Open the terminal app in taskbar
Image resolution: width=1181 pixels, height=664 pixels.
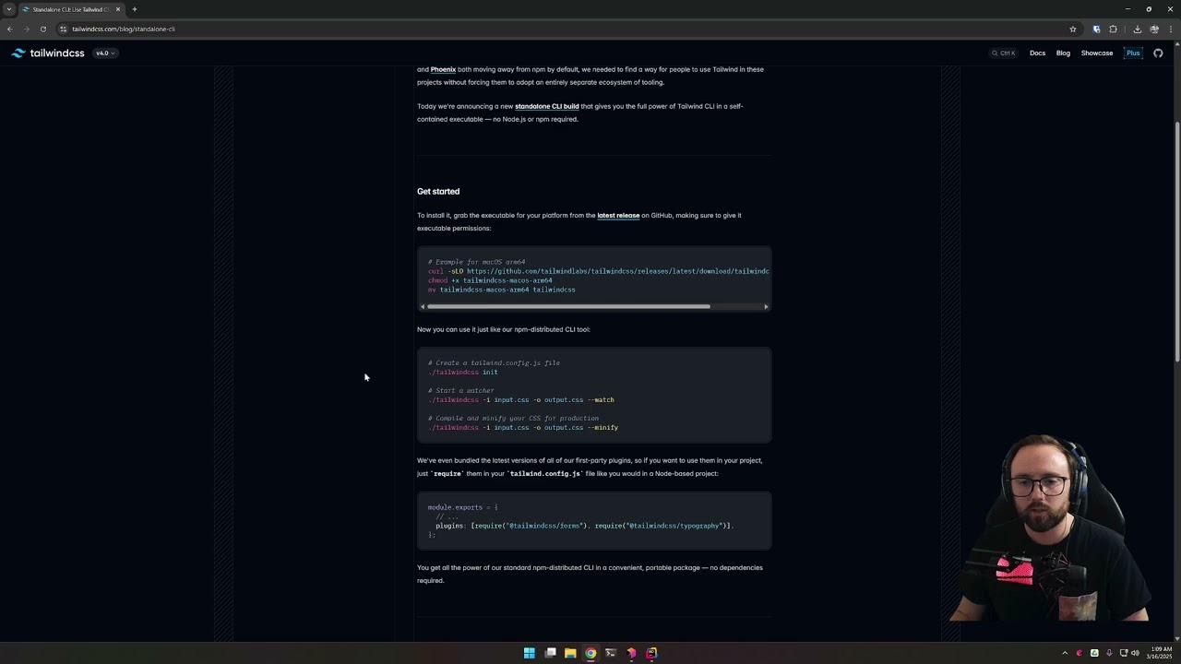click(x=611, y=653)
